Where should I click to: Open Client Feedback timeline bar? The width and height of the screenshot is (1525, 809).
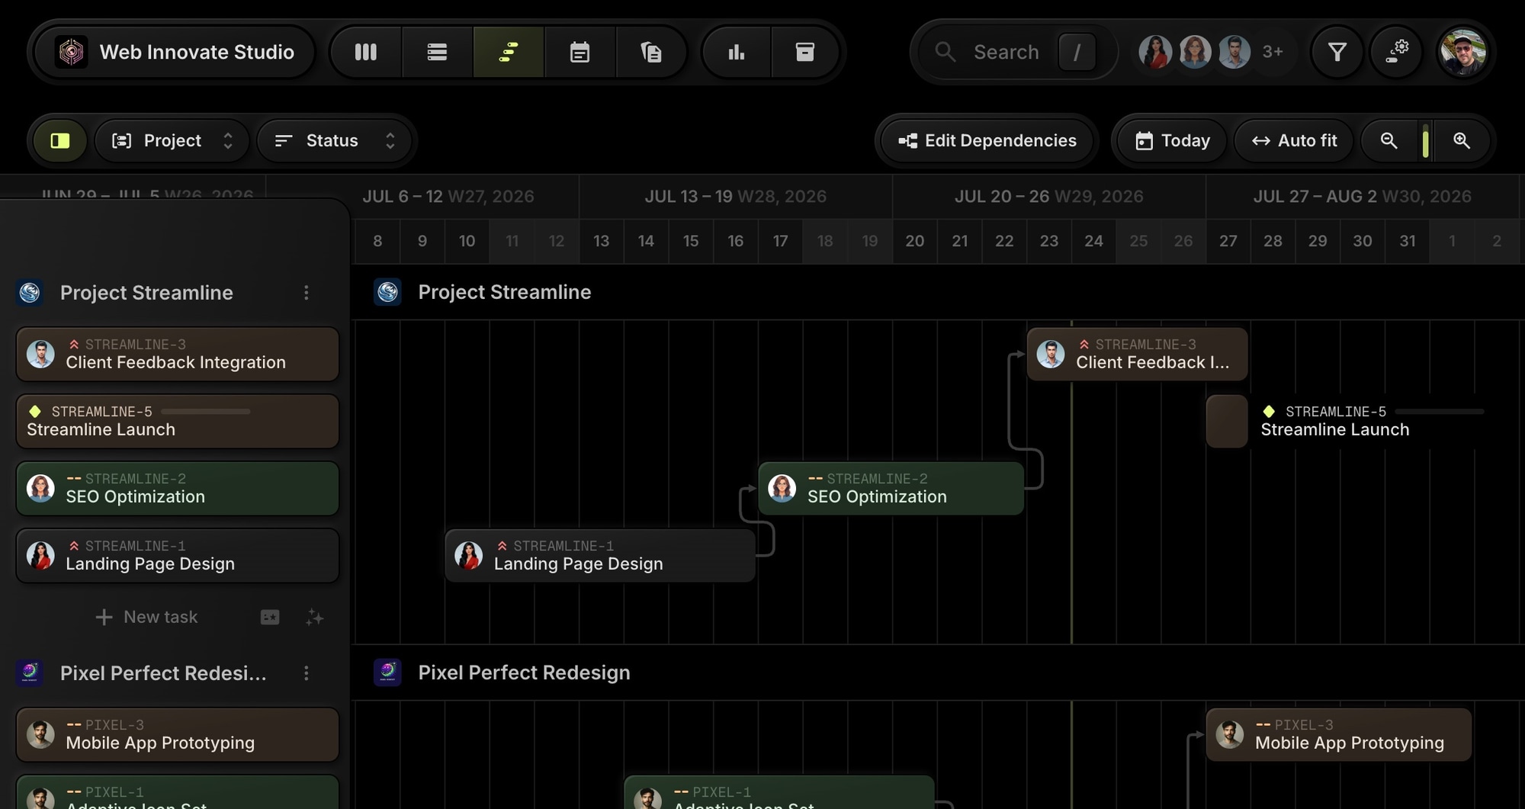pyautogui.click(x=1137, y=354)
